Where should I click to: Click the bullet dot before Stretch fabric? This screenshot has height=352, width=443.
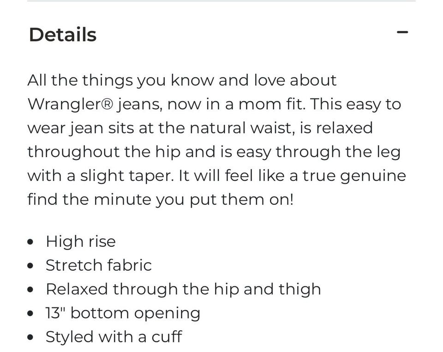click(30, 266)
